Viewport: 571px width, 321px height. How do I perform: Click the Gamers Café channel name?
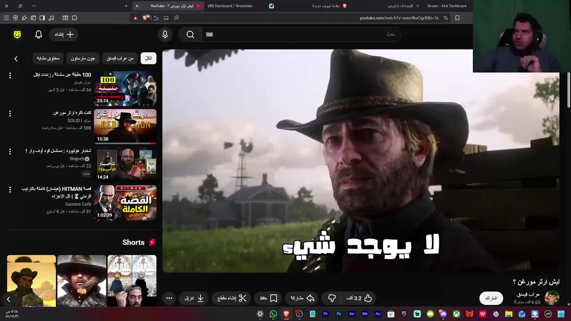pos(78,204)
